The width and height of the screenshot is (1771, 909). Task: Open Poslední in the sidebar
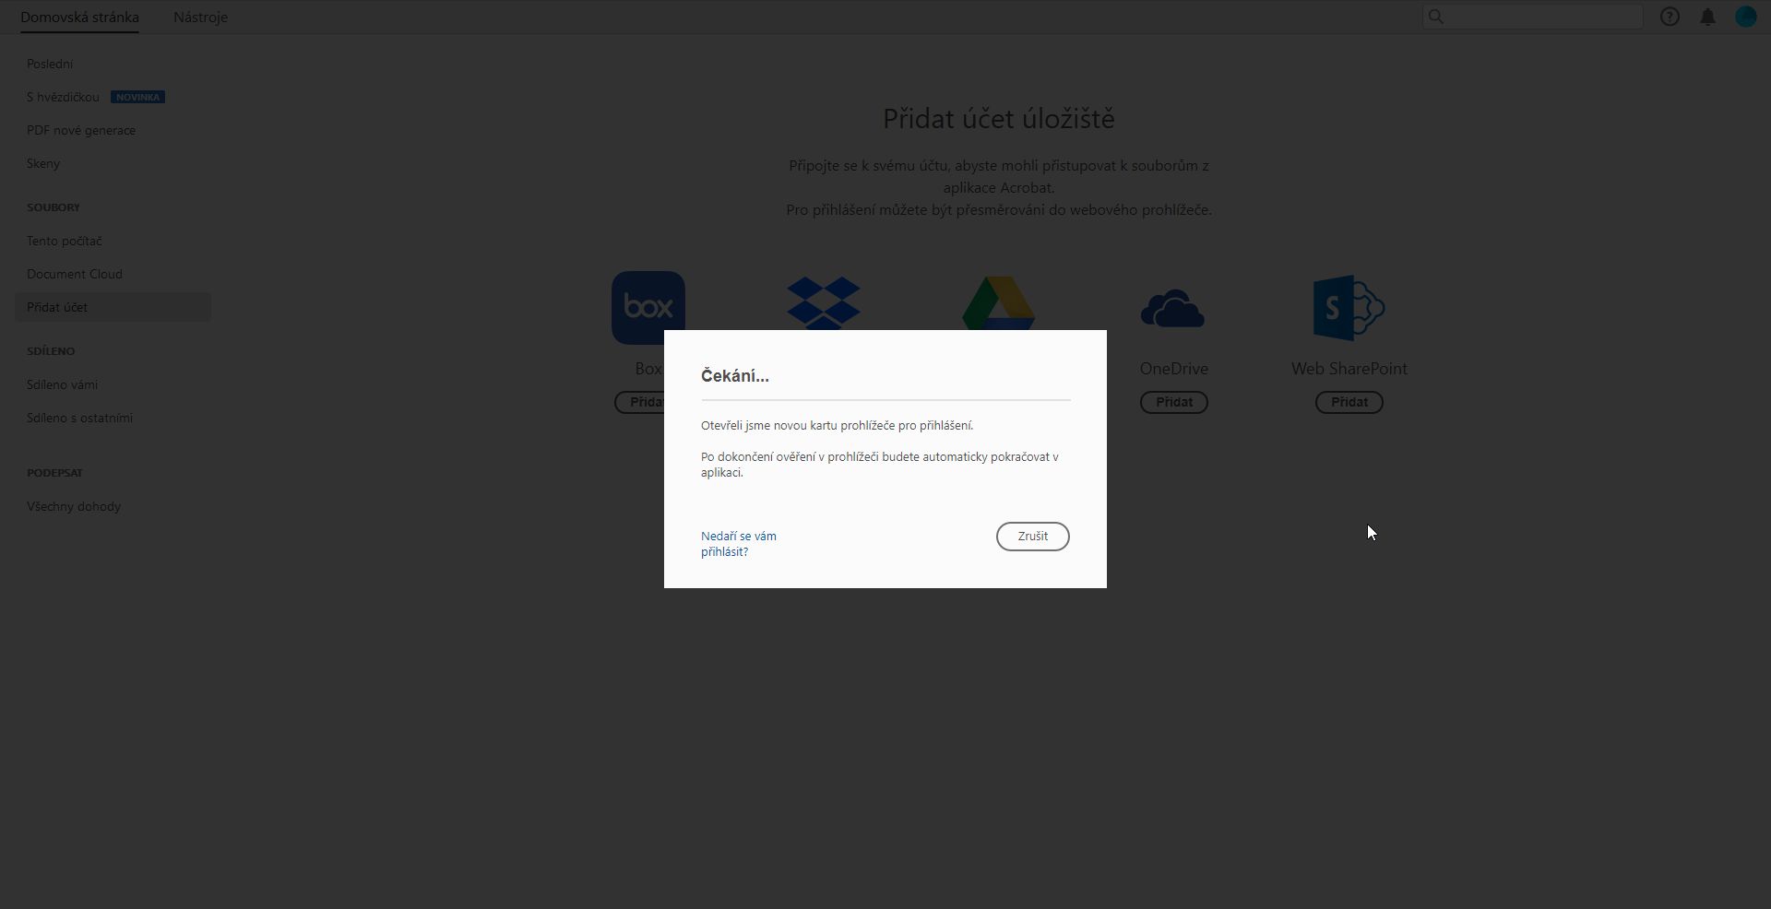(50, 64)
